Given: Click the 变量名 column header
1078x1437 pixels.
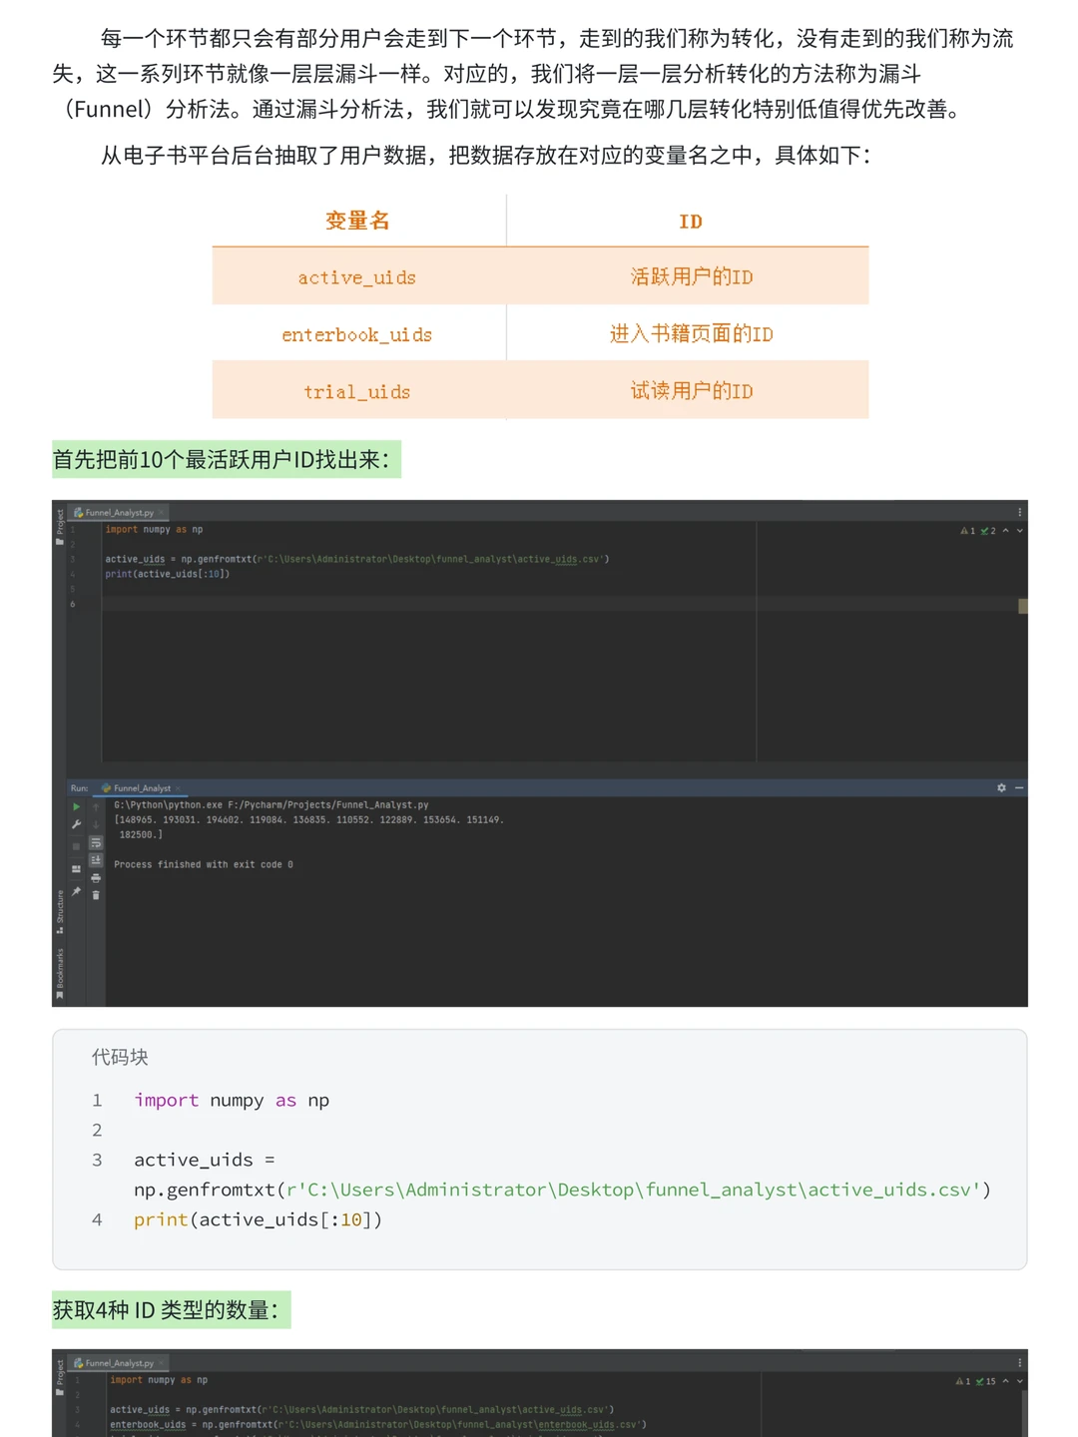Looking at the screenshot, I should pos(357,221).
